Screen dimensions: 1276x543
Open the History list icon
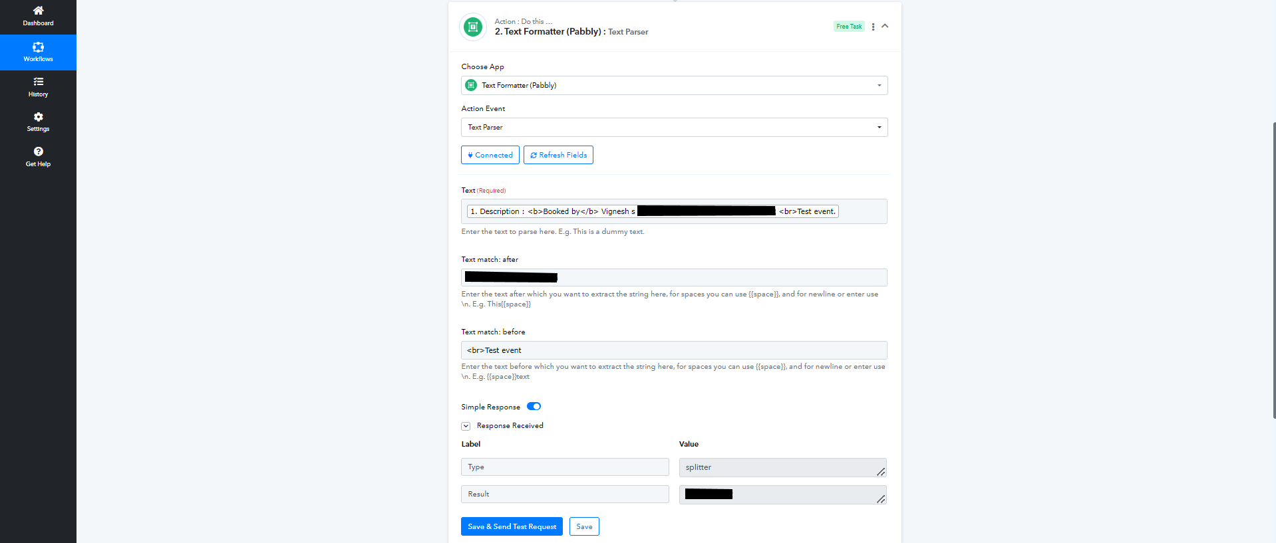pos(38,82)
